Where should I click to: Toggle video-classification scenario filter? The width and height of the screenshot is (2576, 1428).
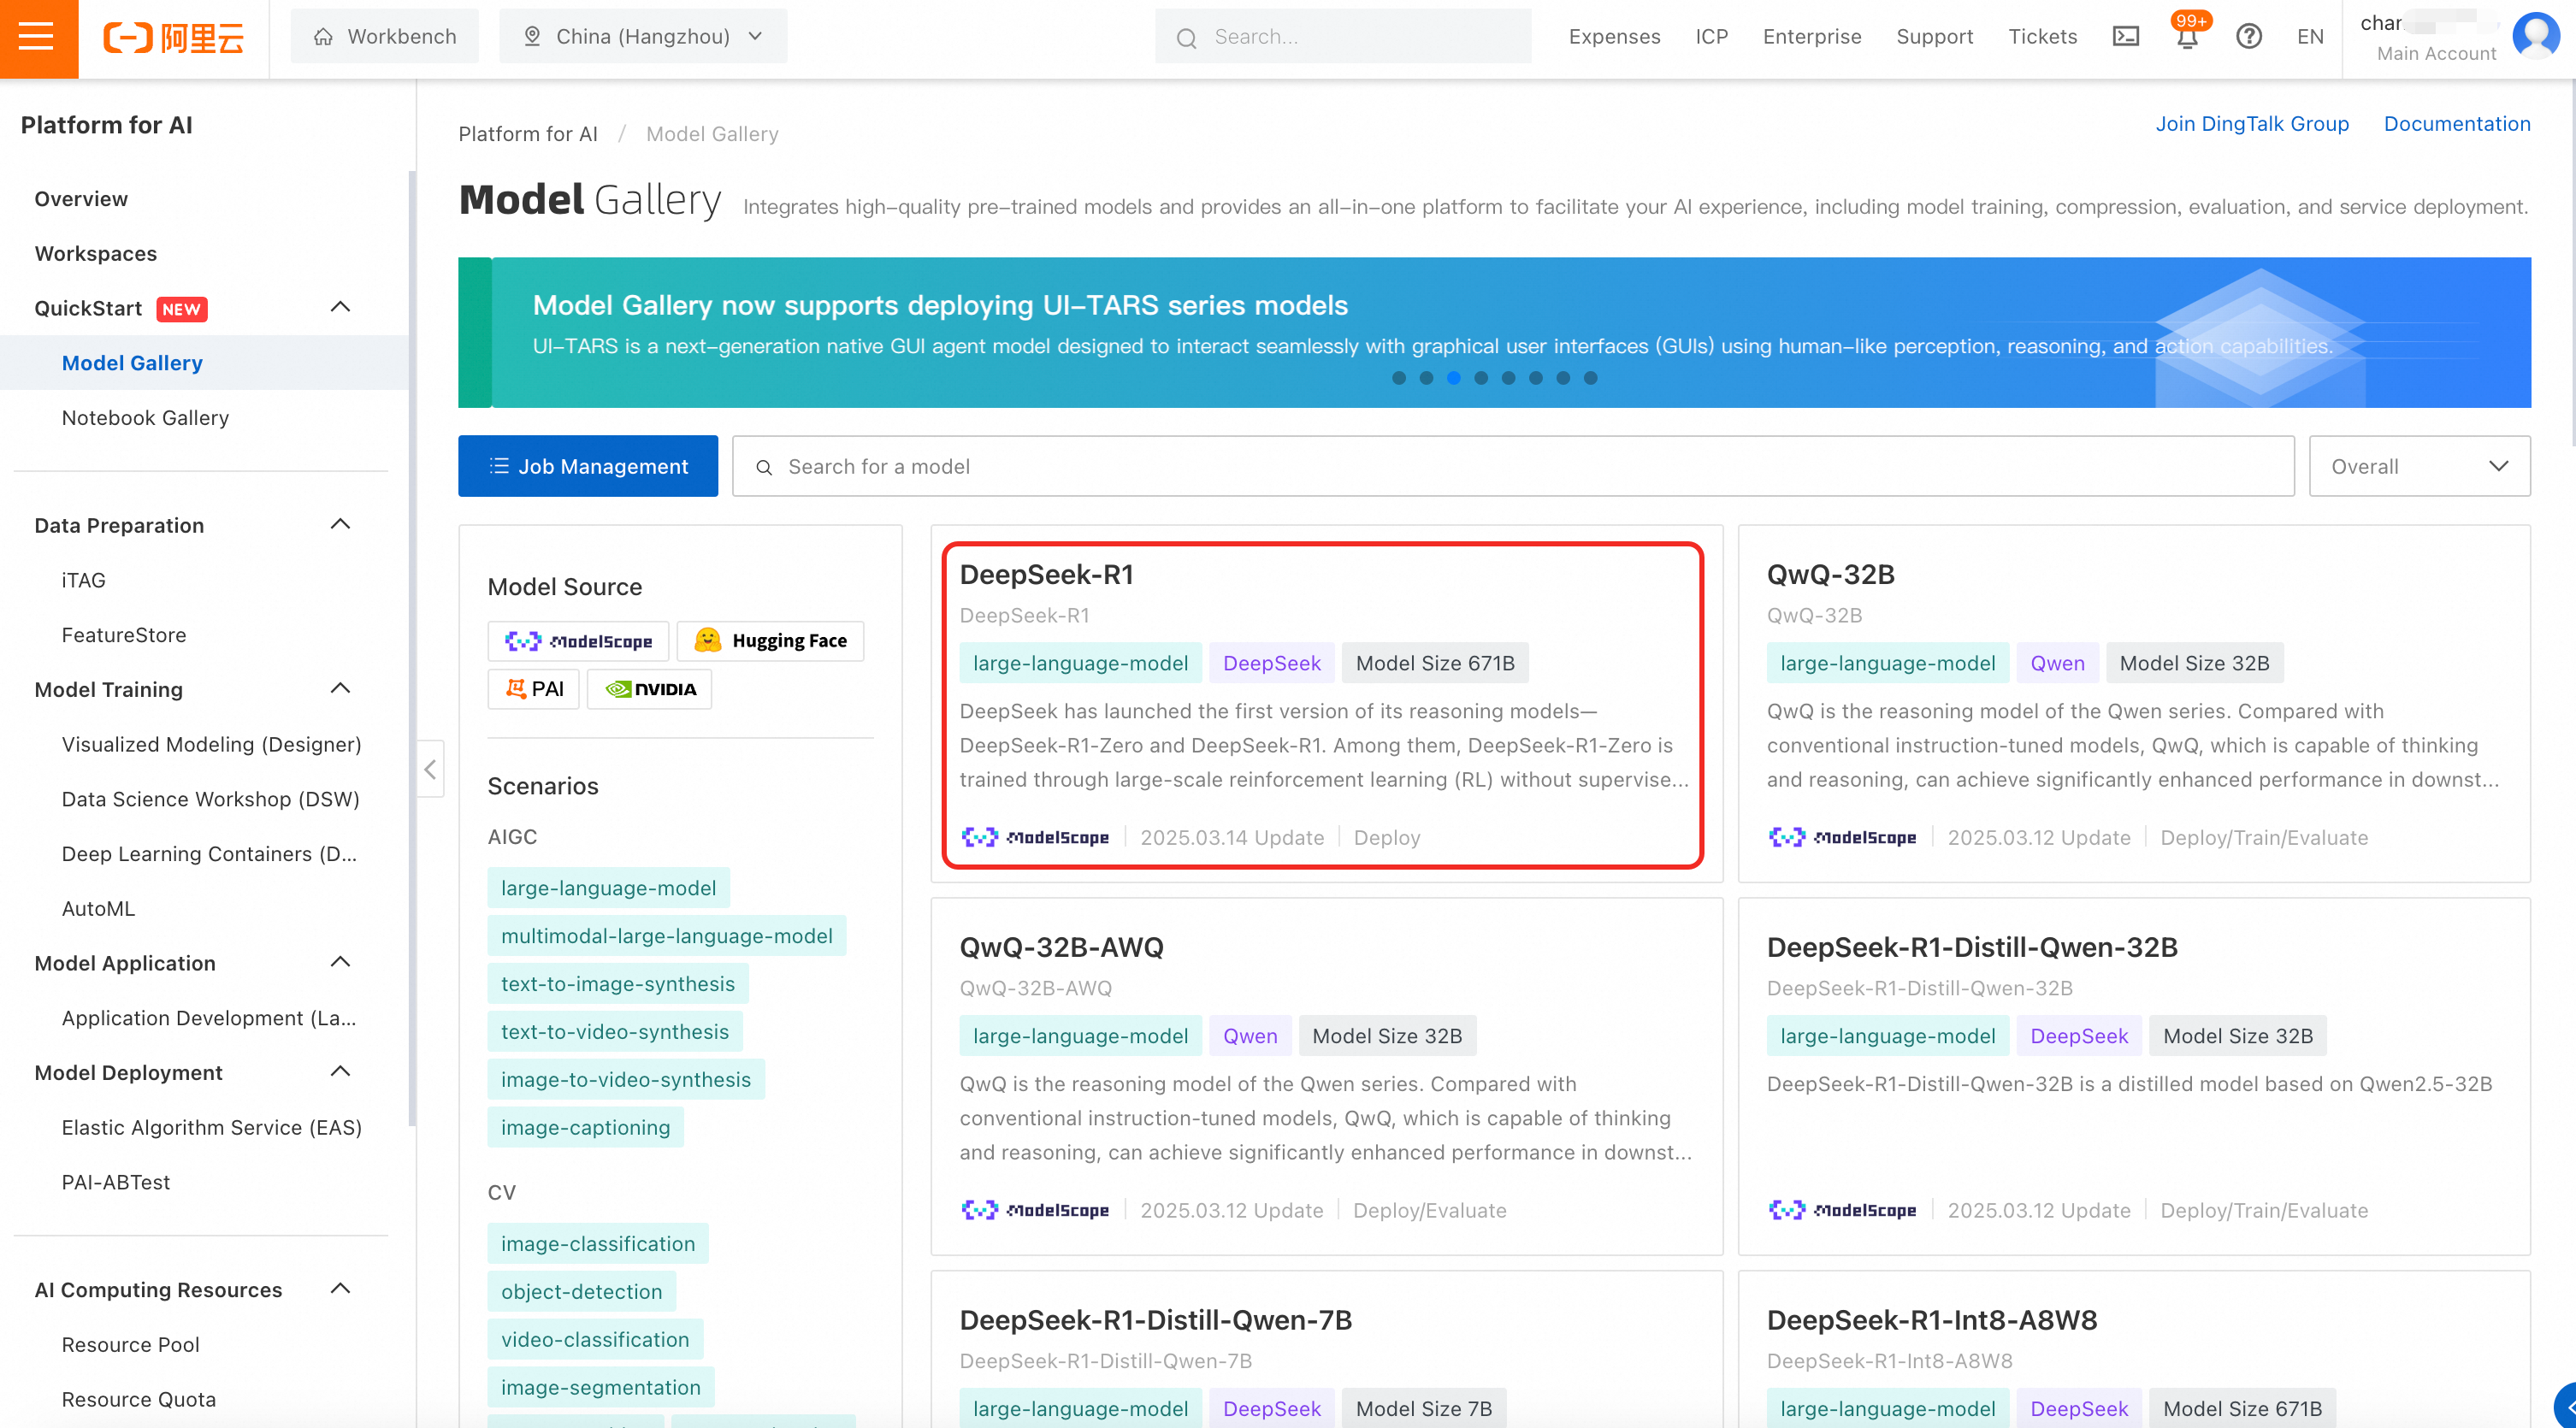pos(595,1340)
